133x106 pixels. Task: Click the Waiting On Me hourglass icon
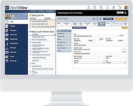(x=30, y=15)
